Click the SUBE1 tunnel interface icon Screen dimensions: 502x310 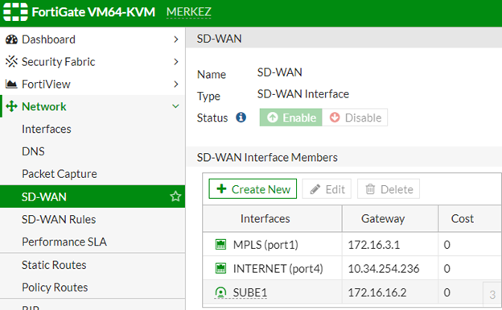pyautogui.click(x=220, y=292)
